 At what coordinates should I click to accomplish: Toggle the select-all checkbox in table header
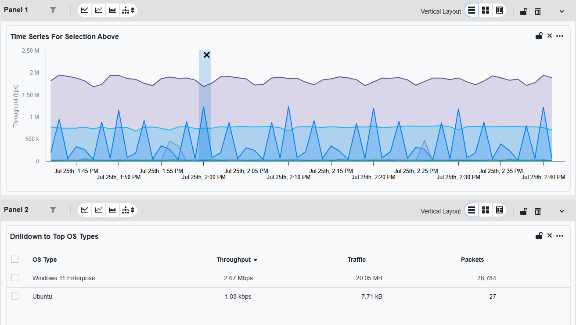click(x=15, y=259)
